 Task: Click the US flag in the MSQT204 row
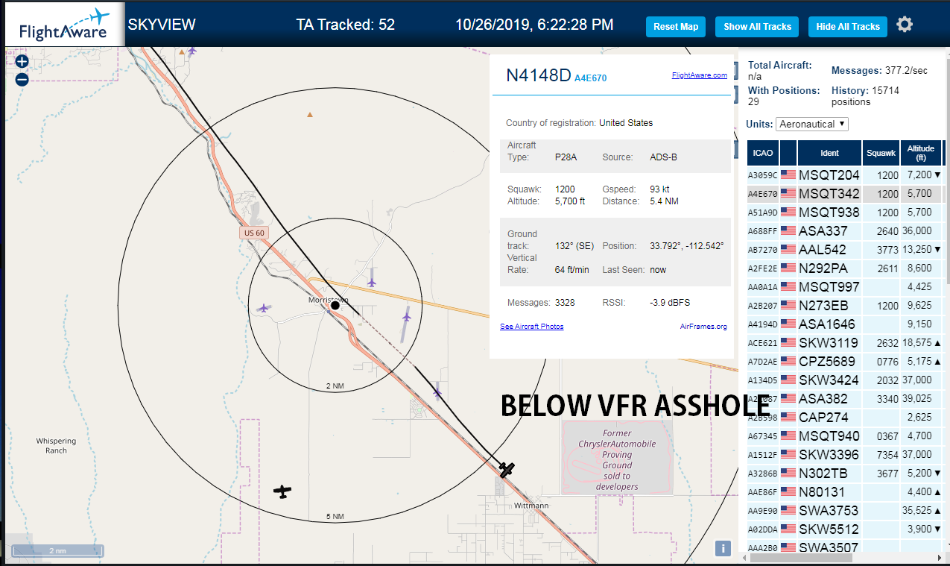tap(788, 174)
